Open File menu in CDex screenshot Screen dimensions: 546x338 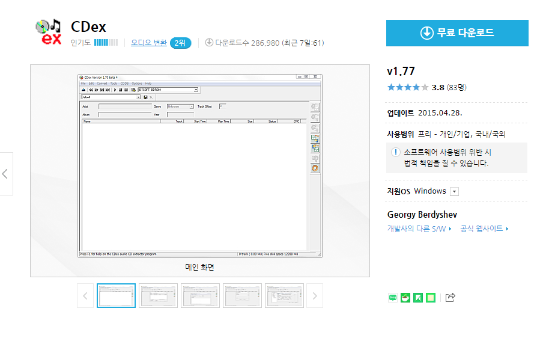point(83,84)
